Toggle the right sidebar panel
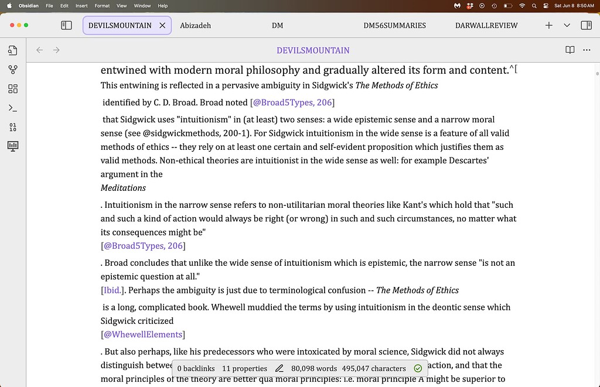Viewport: 600px width, 387px height. [587, 25]
